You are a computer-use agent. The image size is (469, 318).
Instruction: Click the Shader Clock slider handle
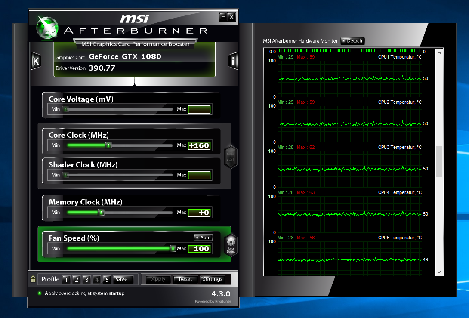point(66,175)
